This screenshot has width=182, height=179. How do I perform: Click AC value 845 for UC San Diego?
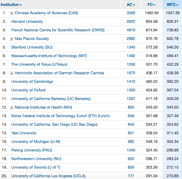pos(131,124)
